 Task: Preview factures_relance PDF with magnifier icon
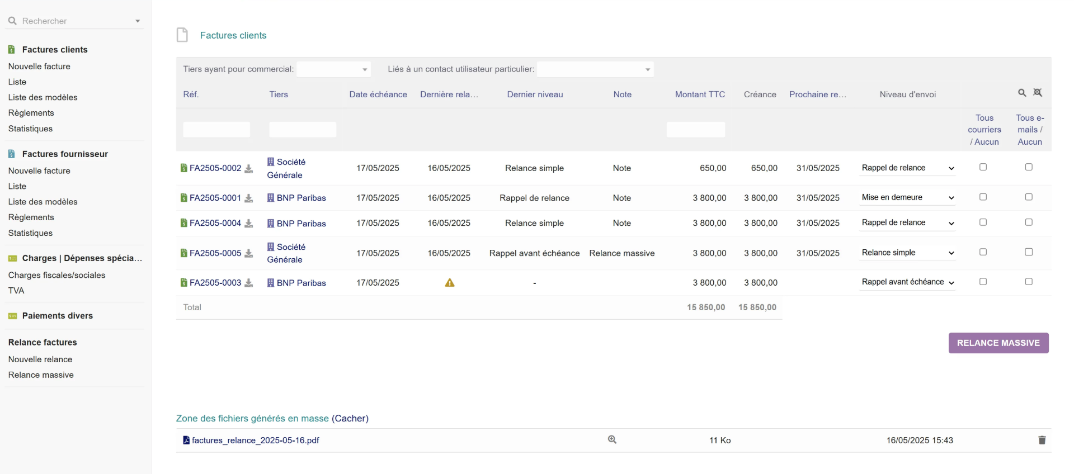tap(612, 440)
